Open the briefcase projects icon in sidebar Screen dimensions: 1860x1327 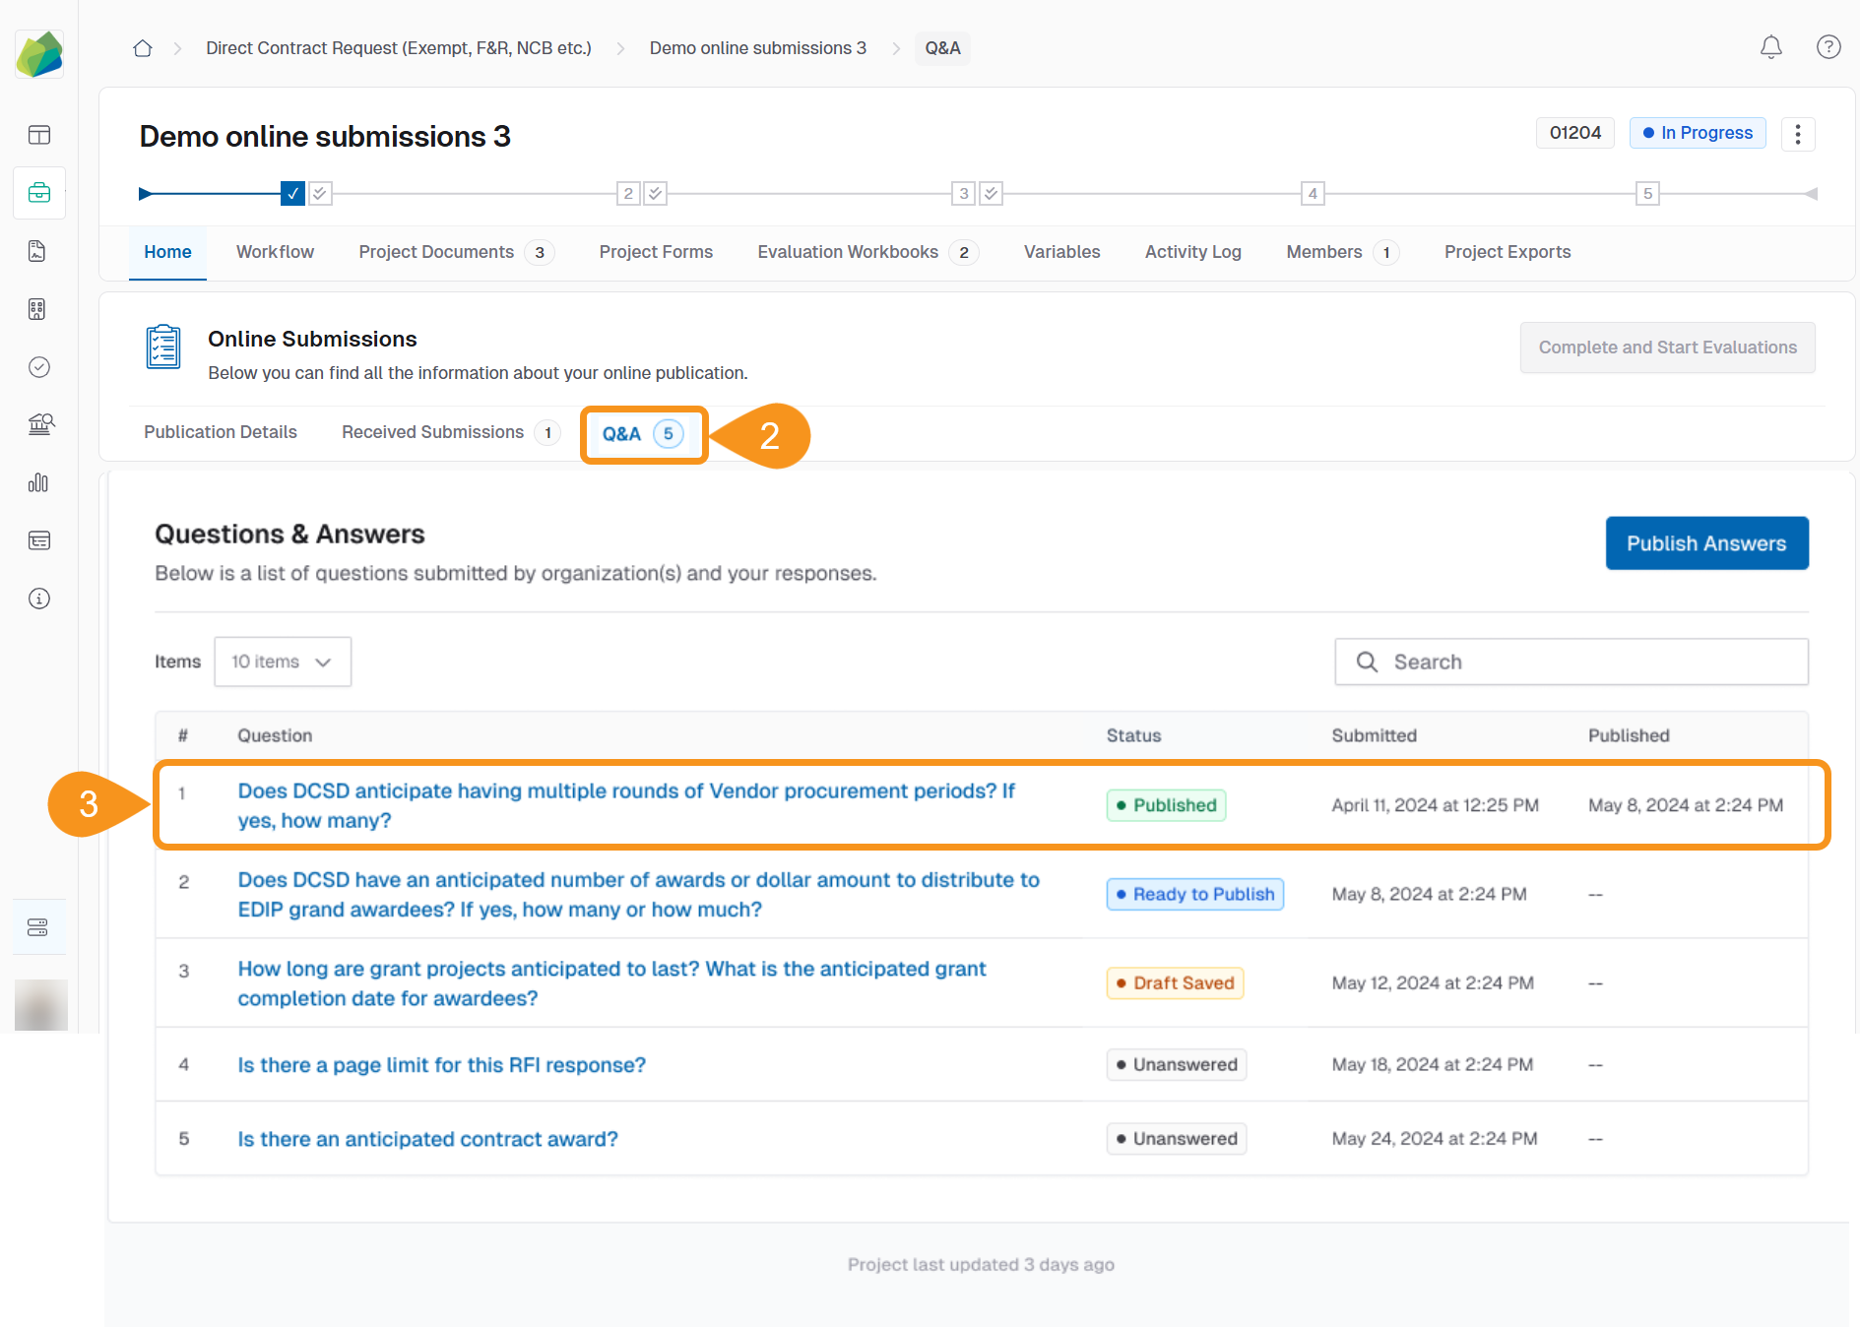click(x=39, y=193)
